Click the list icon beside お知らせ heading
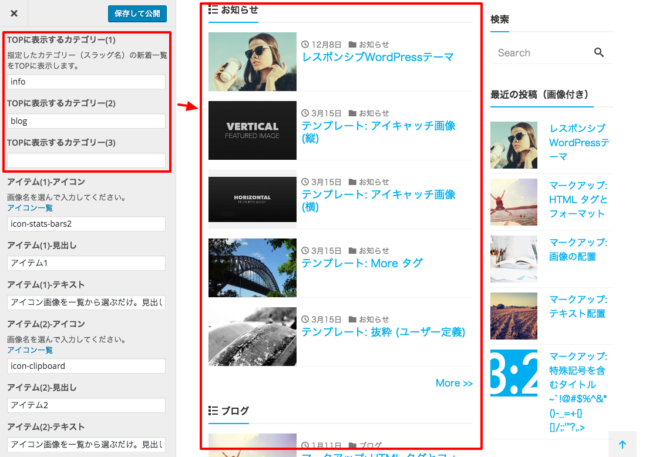The image size is (646, 457). (x=213, y=9)
